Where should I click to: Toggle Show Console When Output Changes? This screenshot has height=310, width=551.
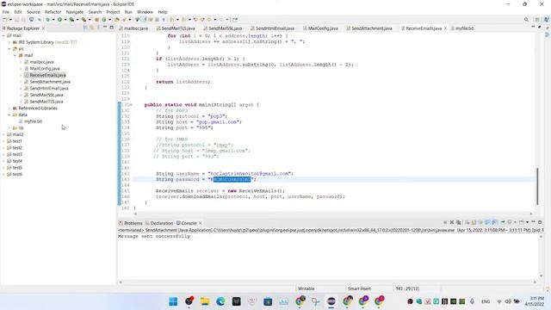[488, 222]
